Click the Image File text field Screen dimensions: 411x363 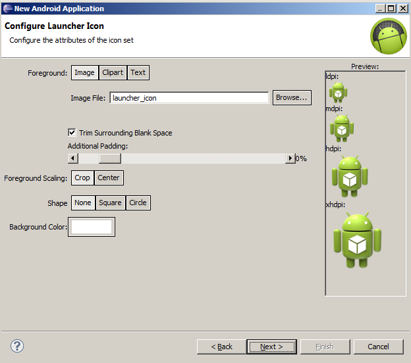(189, 98)
